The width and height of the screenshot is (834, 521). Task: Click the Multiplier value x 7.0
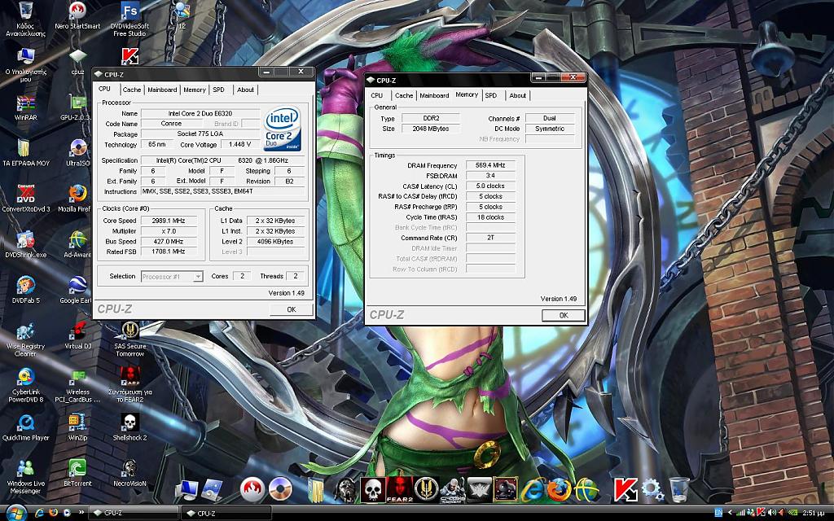169,231
